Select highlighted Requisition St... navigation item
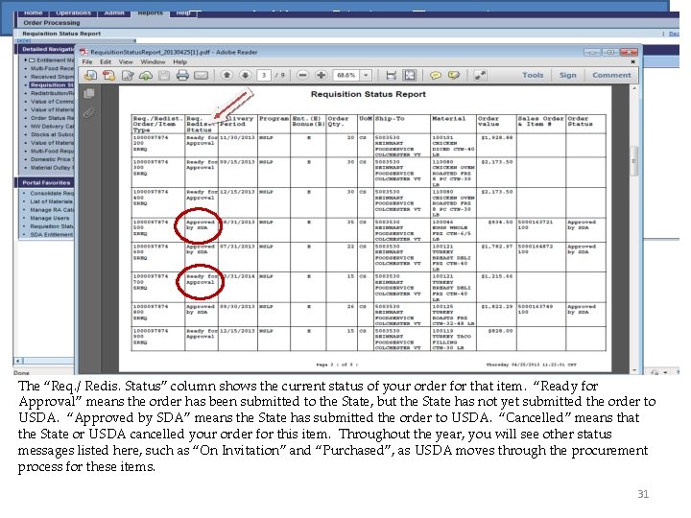This screenshot has width=691, height=518. click(52, 85)
